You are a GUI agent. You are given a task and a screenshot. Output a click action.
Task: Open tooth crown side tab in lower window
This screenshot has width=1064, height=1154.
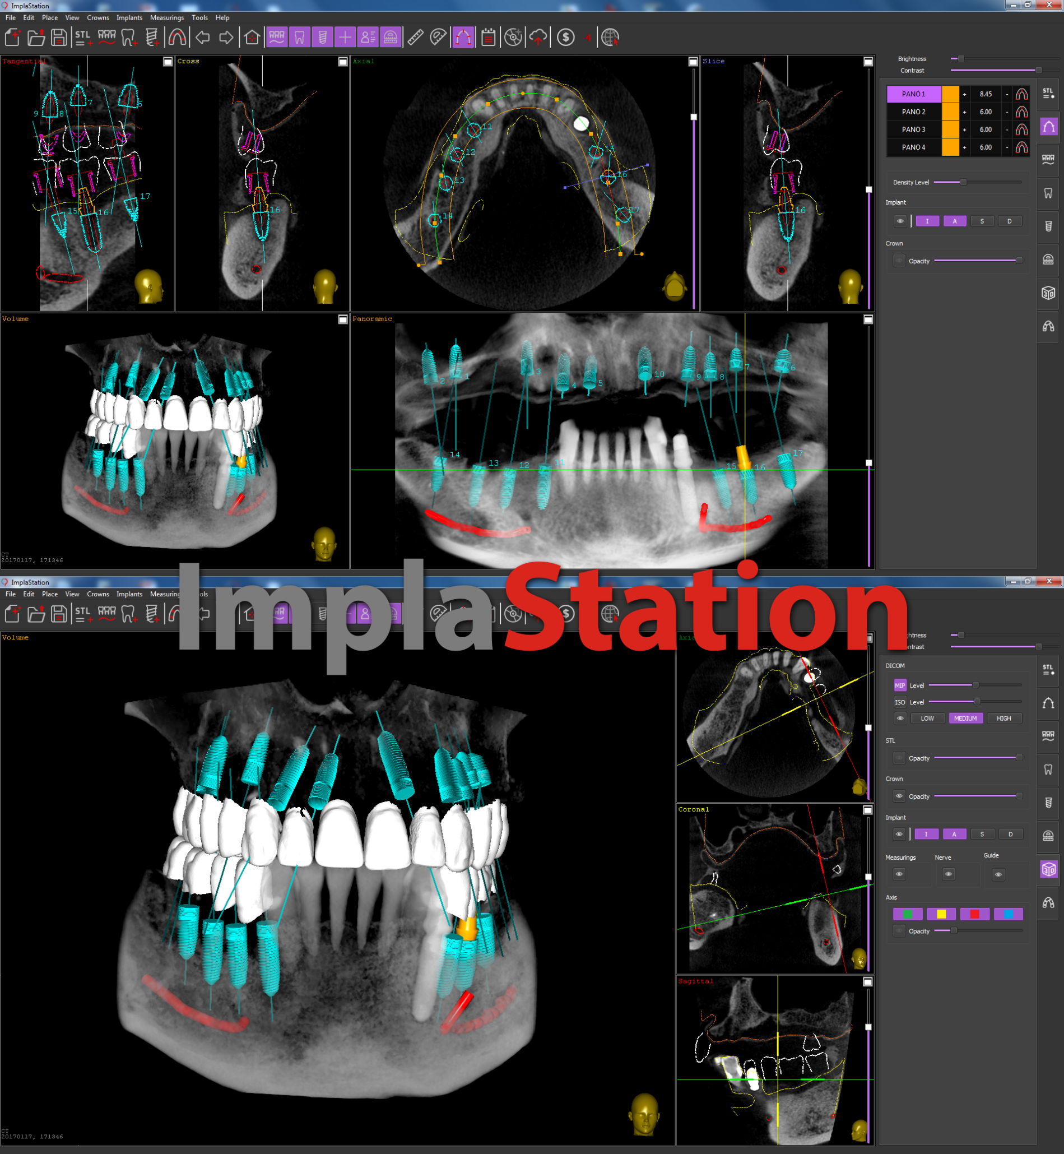(1048, 770)
